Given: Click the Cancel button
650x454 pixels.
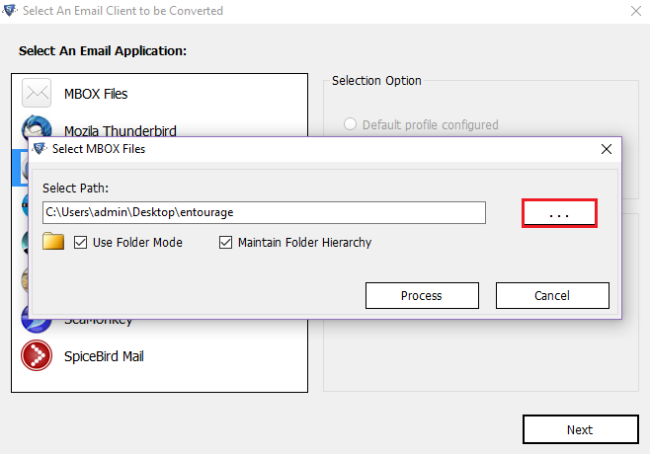Looking at the screenshot, I should pyautogui.click(x=552, y=296).
